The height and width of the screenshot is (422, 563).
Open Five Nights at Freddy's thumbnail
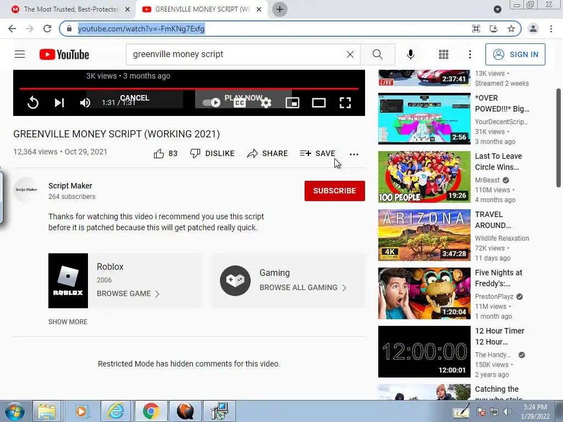click(424, 293)
